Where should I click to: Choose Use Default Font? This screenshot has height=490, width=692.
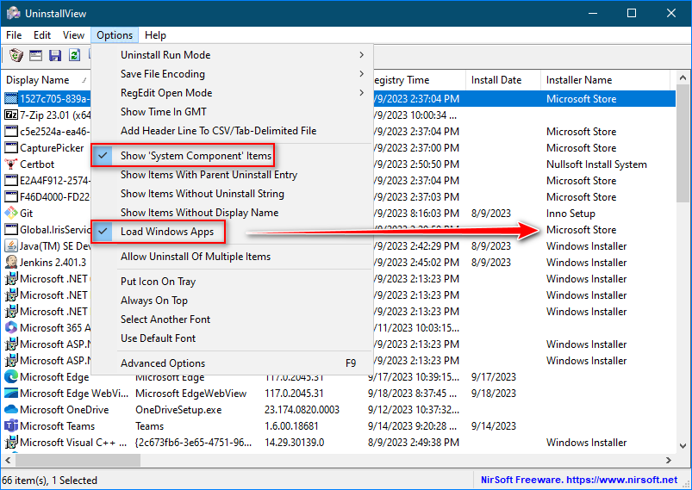click(x=232, y=338)
